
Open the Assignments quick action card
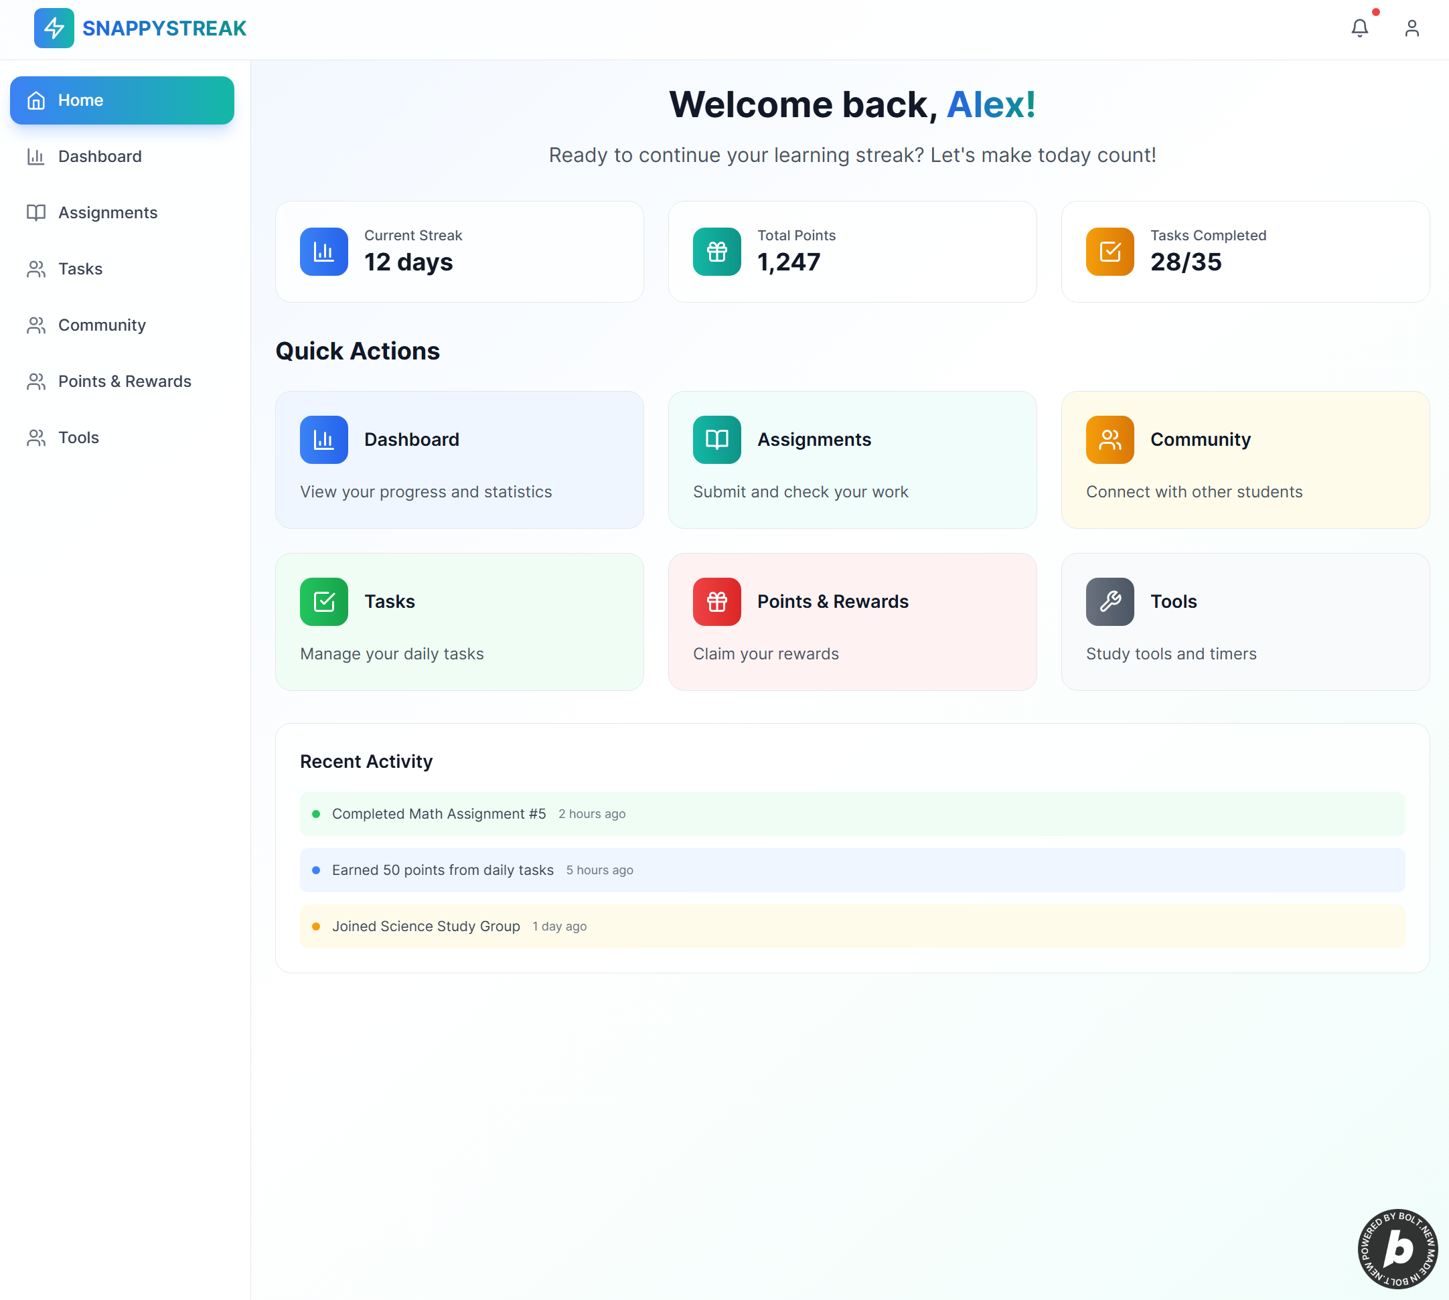852,460
